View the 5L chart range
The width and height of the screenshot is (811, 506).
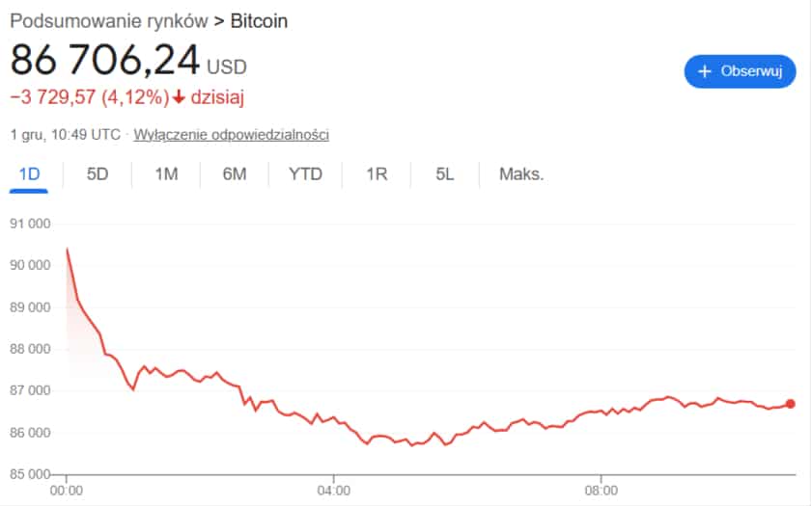[444, 174]
